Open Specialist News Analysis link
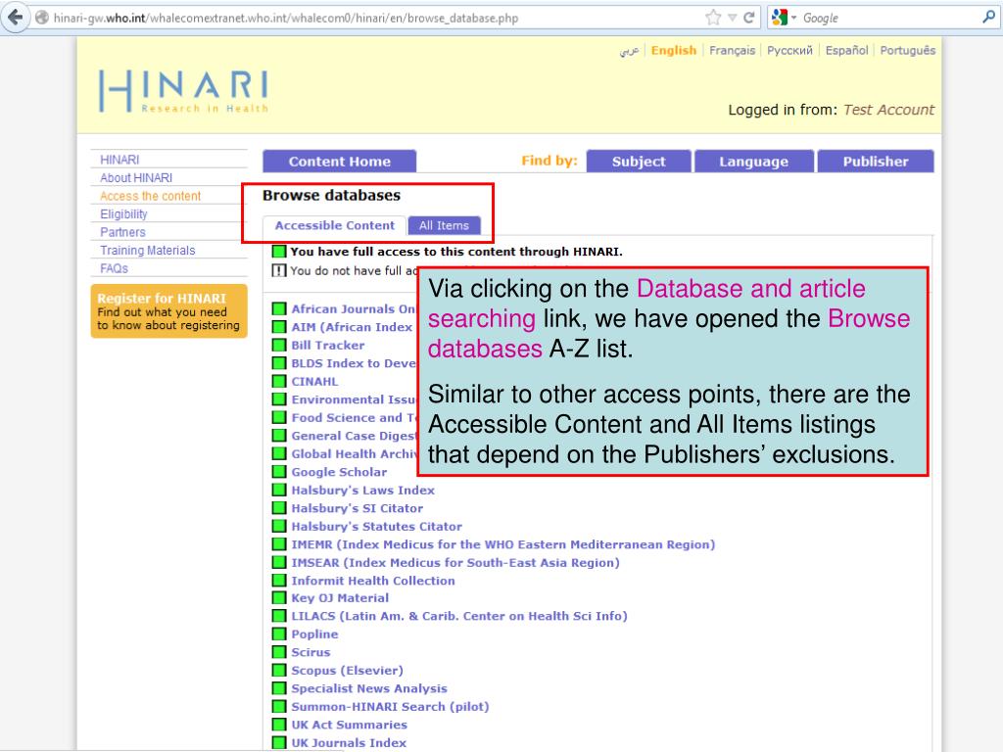This screenshot has width=1003, height=752. pos(369,688)
